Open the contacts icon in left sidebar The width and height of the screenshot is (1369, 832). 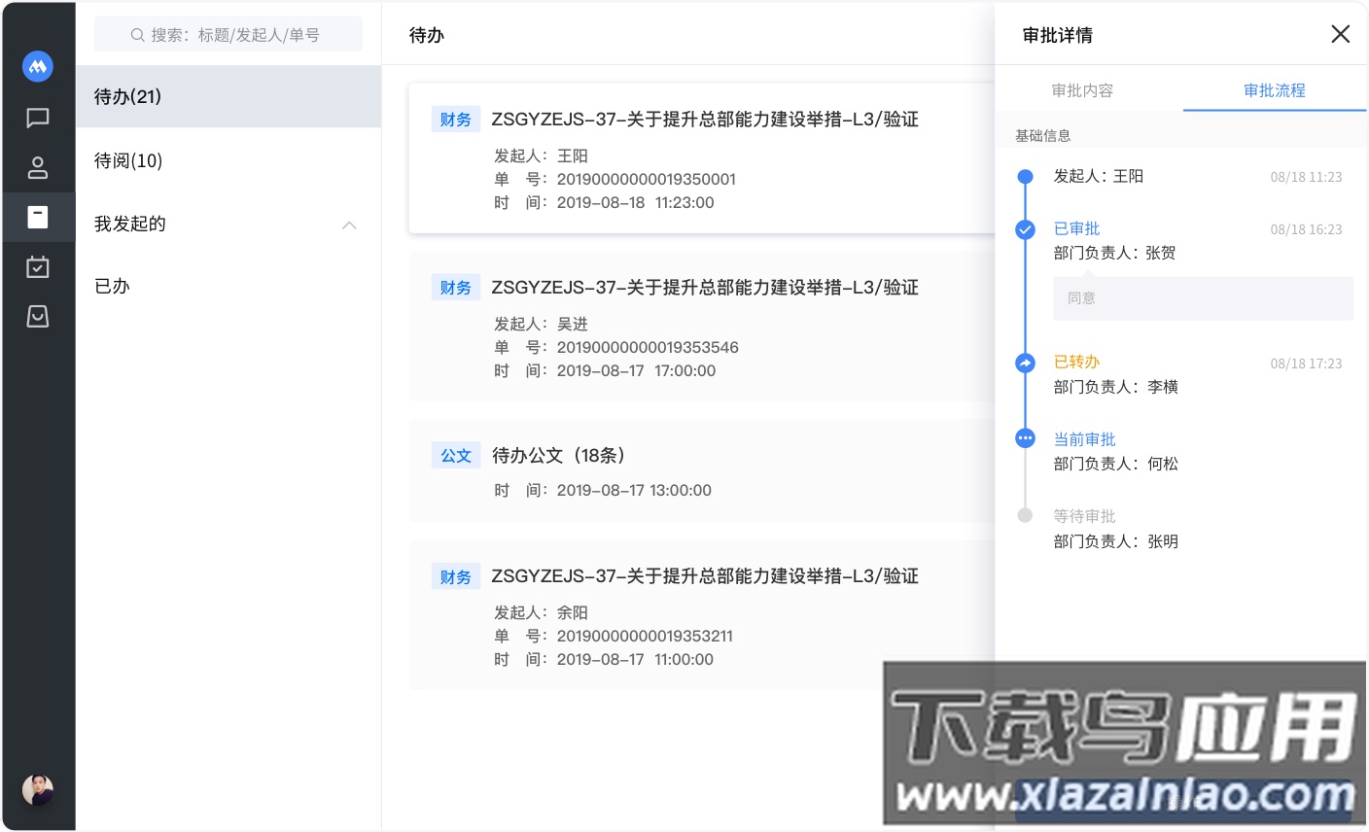point(38,167)
